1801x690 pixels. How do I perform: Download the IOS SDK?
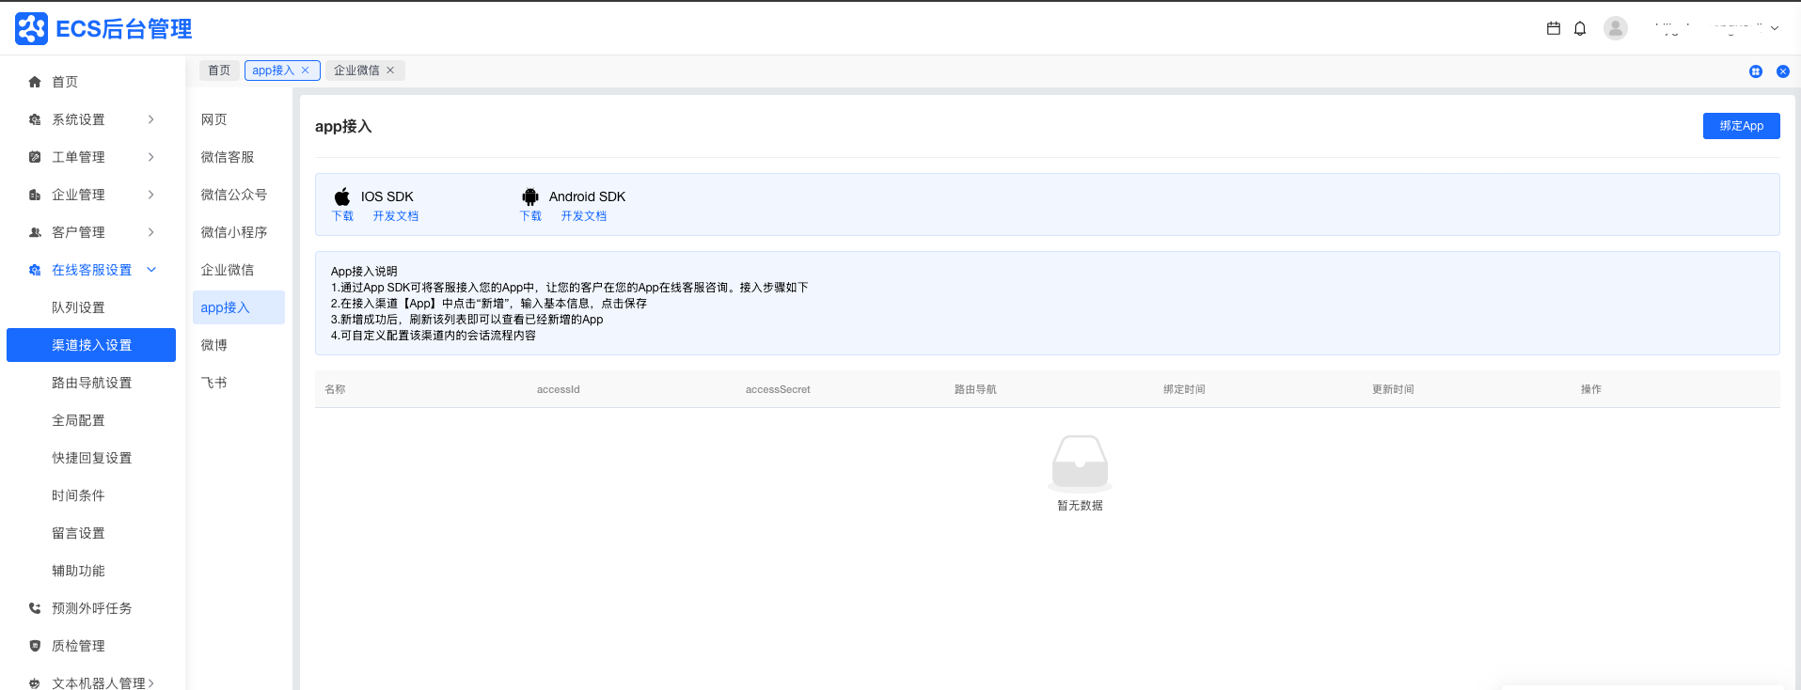pyautogui.click(x=342, y=216)
